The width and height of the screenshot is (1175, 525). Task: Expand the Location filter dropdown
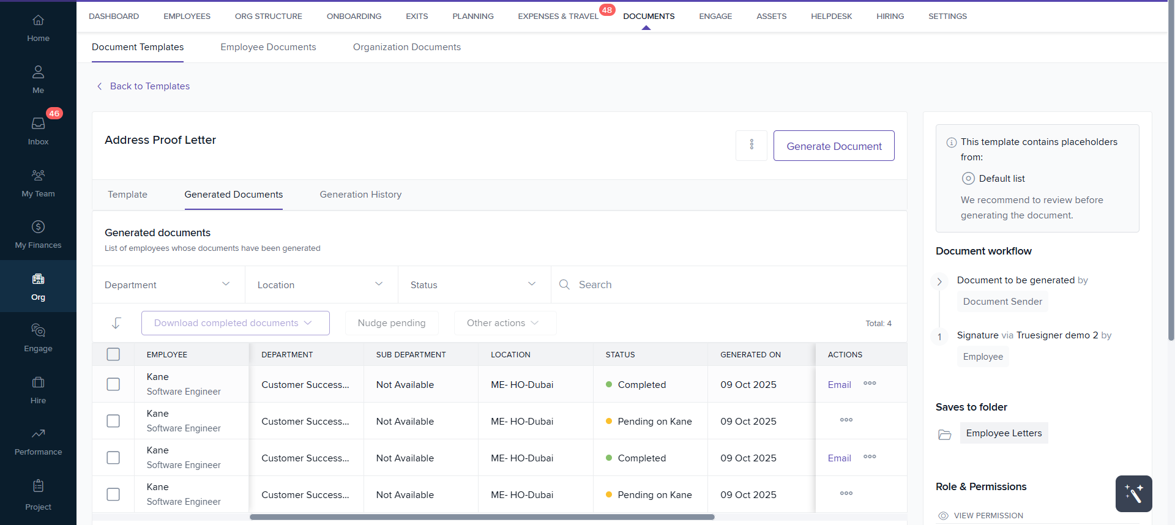pos(321,285)
